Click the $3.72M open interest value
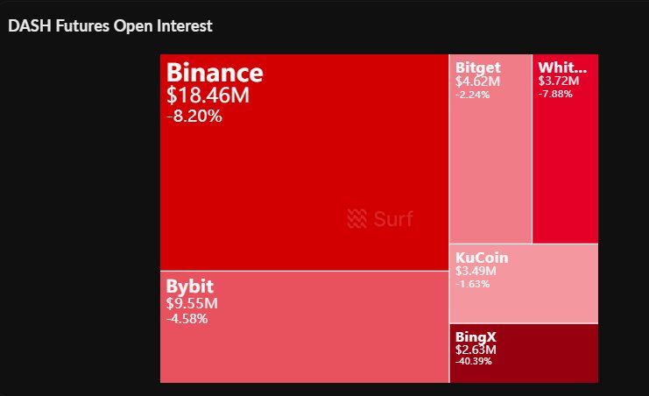649x396 pixels. (559, 81)
